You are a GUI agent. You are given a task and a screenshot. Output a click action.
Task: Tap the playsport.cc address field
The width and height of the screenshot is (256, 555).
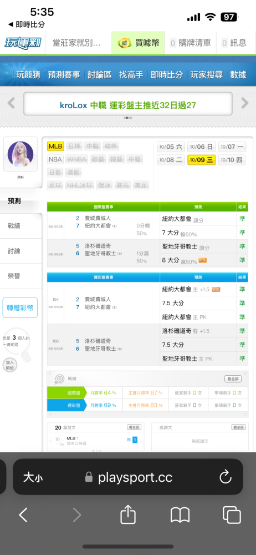click(128, 477)
